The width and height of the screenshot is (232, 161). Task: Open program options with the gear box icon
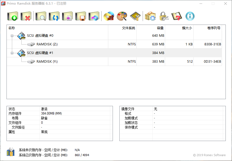150,16
